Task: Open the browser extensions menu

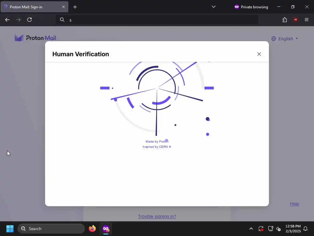Action: pos(285,20)
